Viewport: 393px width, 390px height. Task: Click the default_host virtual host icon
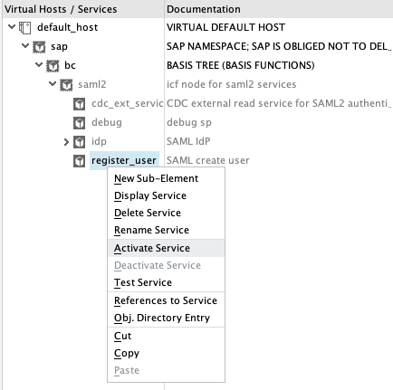[24, 28]
